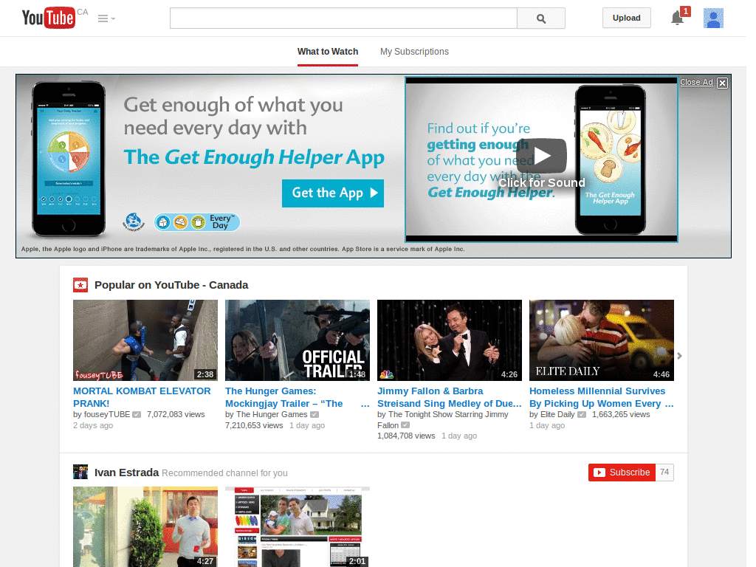Viewport: 756px width, 567px height.
Task: Open The Hunger Games channel link
Action: (x=272, y=415)
